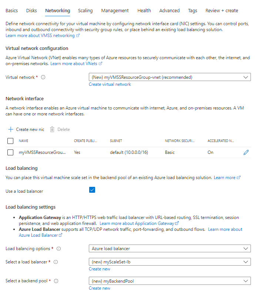This screenshot has width=262, height=293.
Task: Click the Create virtual network link
Action: tap(110, 84)
